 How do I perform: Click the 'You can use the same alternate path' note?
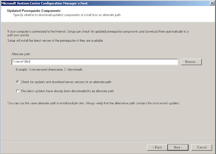(x=93, y=103)
